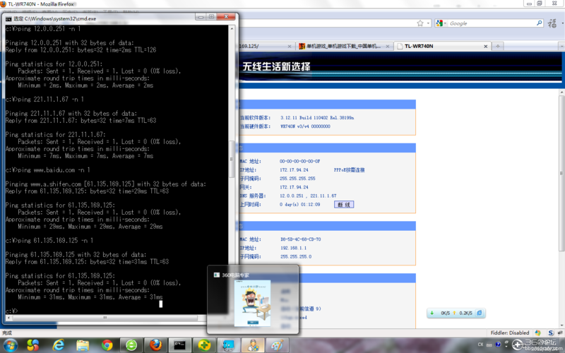This screenshot has height=353, width=565.
Task: Expand the Google search engine selector
Action: coord(441,23)
